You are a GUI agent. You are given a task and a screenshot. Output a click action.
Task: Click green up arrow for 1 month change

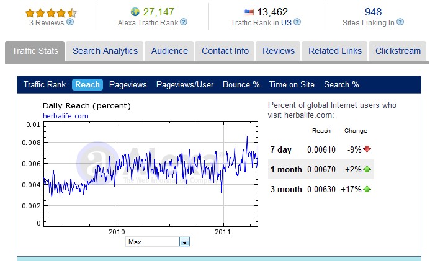[367, 169]
